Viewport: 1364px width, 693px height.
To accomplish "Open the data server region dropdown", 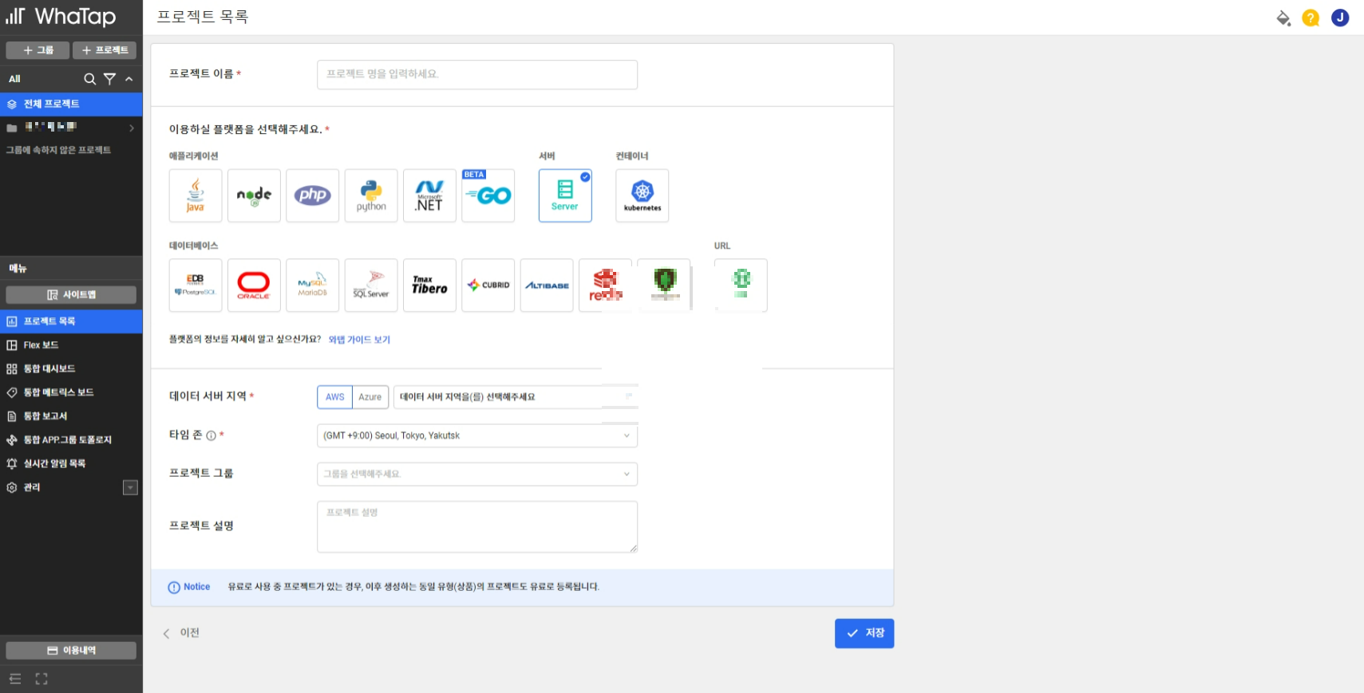I will pos(516,397).
